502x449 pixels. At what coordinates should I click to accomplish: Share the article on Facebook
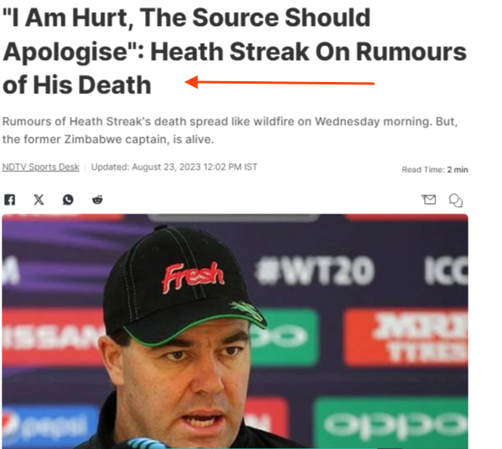(10, 200)
